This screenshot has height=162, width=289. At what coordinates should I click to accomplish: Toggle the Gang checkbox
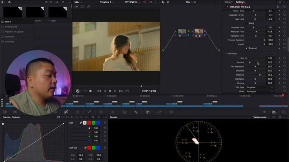[247, 23]
